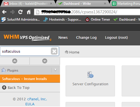Expand menu with down arrow button

click(45, 61)
